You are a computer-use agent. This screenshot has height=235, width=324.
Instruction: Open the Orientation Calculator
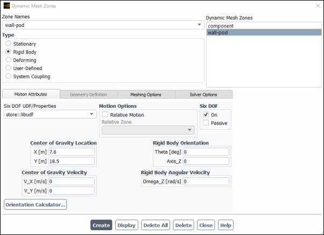tap(36, 205)
